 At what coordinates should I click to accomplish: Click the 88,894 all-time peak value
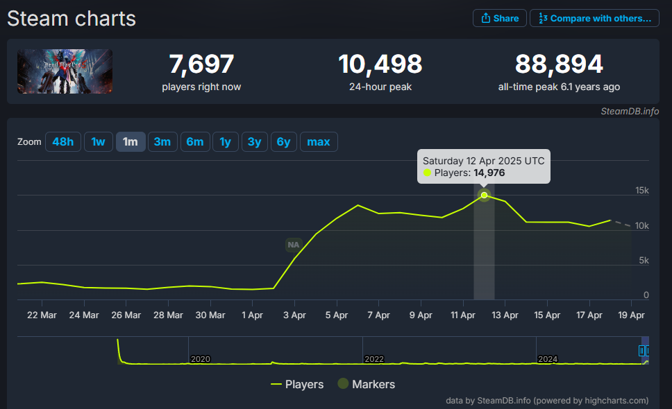pos(559,64)
